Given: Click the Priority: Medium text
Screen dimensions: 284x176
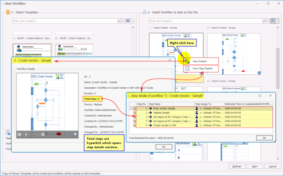Looking at the screenshot, I should pos(93,105).
